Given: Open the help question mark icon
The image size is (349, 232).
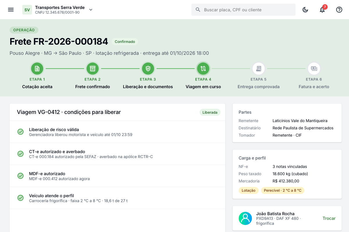Looking at the screenshot, I should 339,10.
